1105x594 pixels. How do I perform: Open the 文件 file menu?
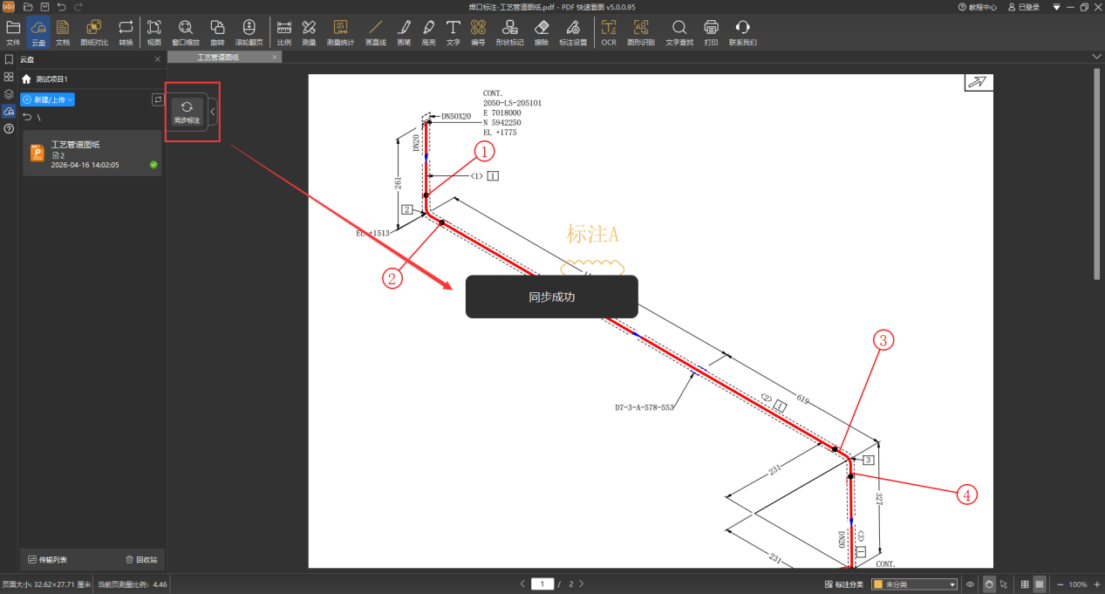tap(13, 31)
